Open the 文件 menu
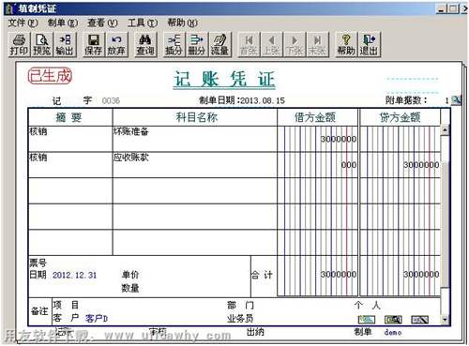The image size is (469, 346). coord(23,23)
